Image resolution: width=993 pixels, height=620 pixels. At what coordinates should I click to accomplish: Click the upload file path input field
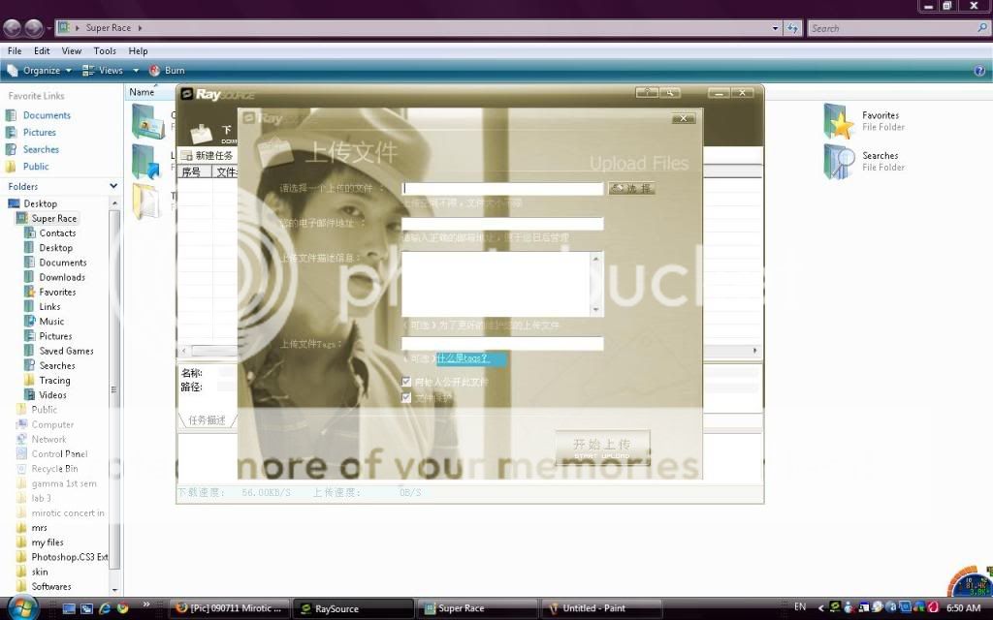tap(502, 189)
